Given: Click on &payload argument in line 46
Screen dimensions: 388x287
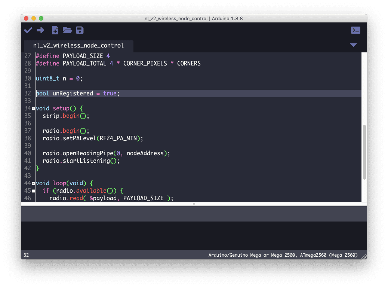Looking at the screenshot, I should click(x=103, y=198).
